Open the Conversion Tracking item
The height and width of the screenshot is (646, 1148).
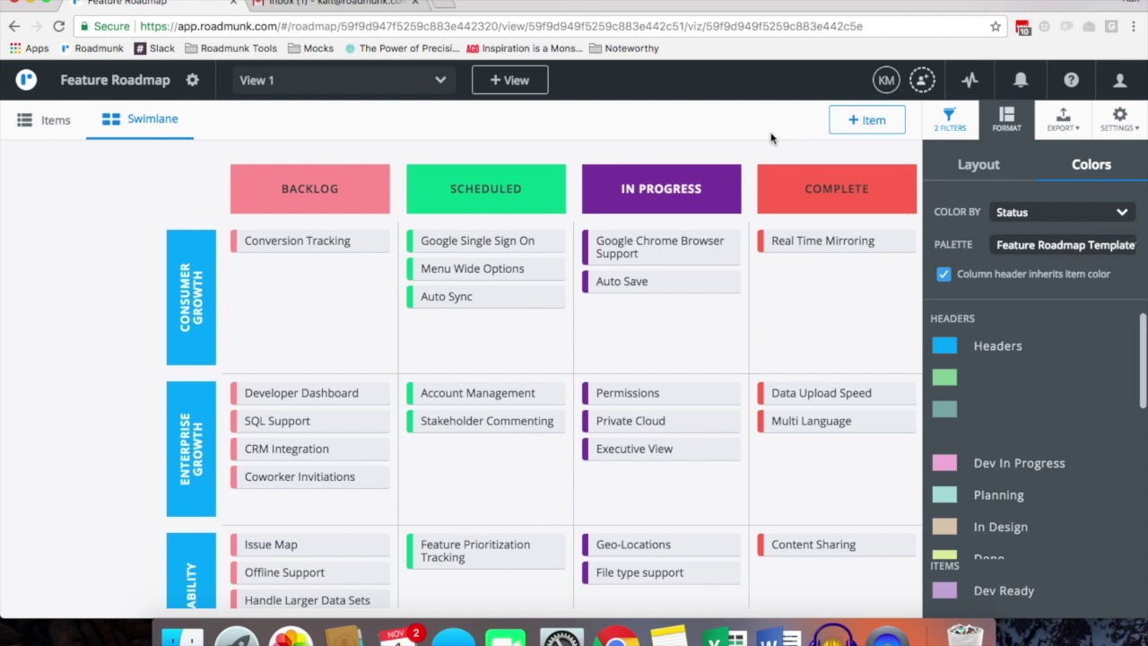tap(309, 240)
